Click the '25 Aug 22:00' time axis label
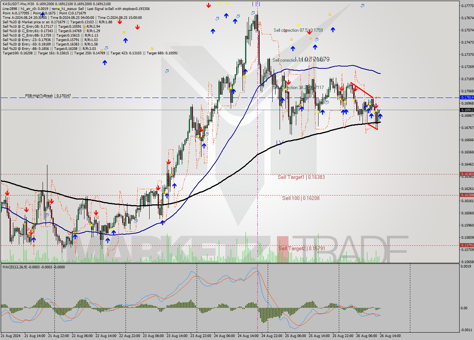 point(343,336)
